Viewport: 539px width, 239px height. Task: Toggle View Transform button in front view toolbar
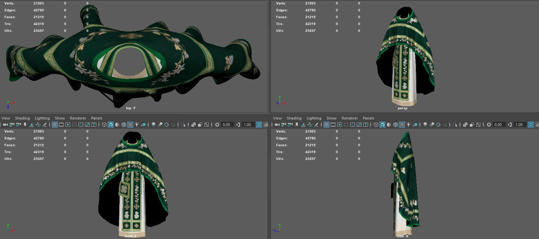point(259,125)
